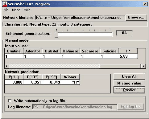Click the Classifier net status line
The height and width of the screenshot is (119, 149).
[x=75, y=24]
